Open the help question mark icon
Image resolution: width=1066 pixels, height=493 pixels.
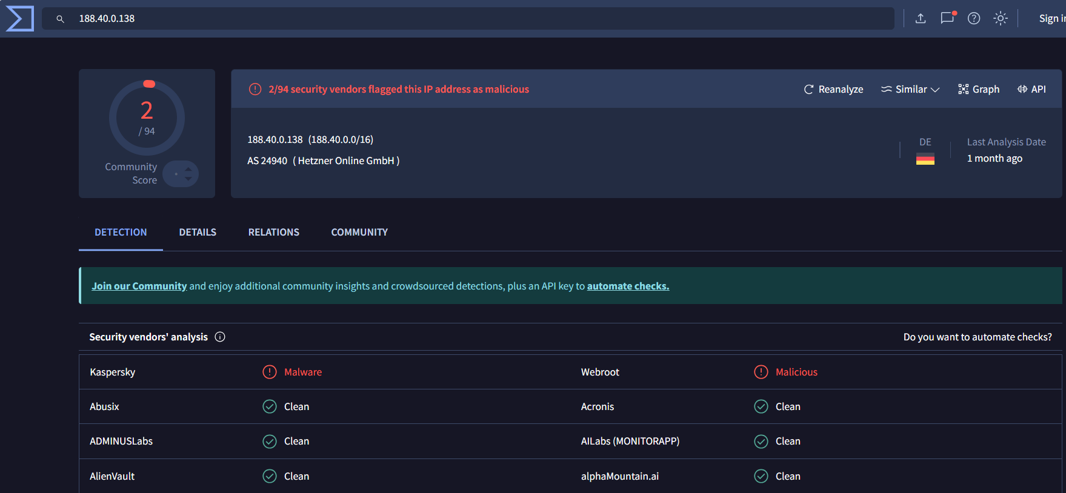coord(974,19)
